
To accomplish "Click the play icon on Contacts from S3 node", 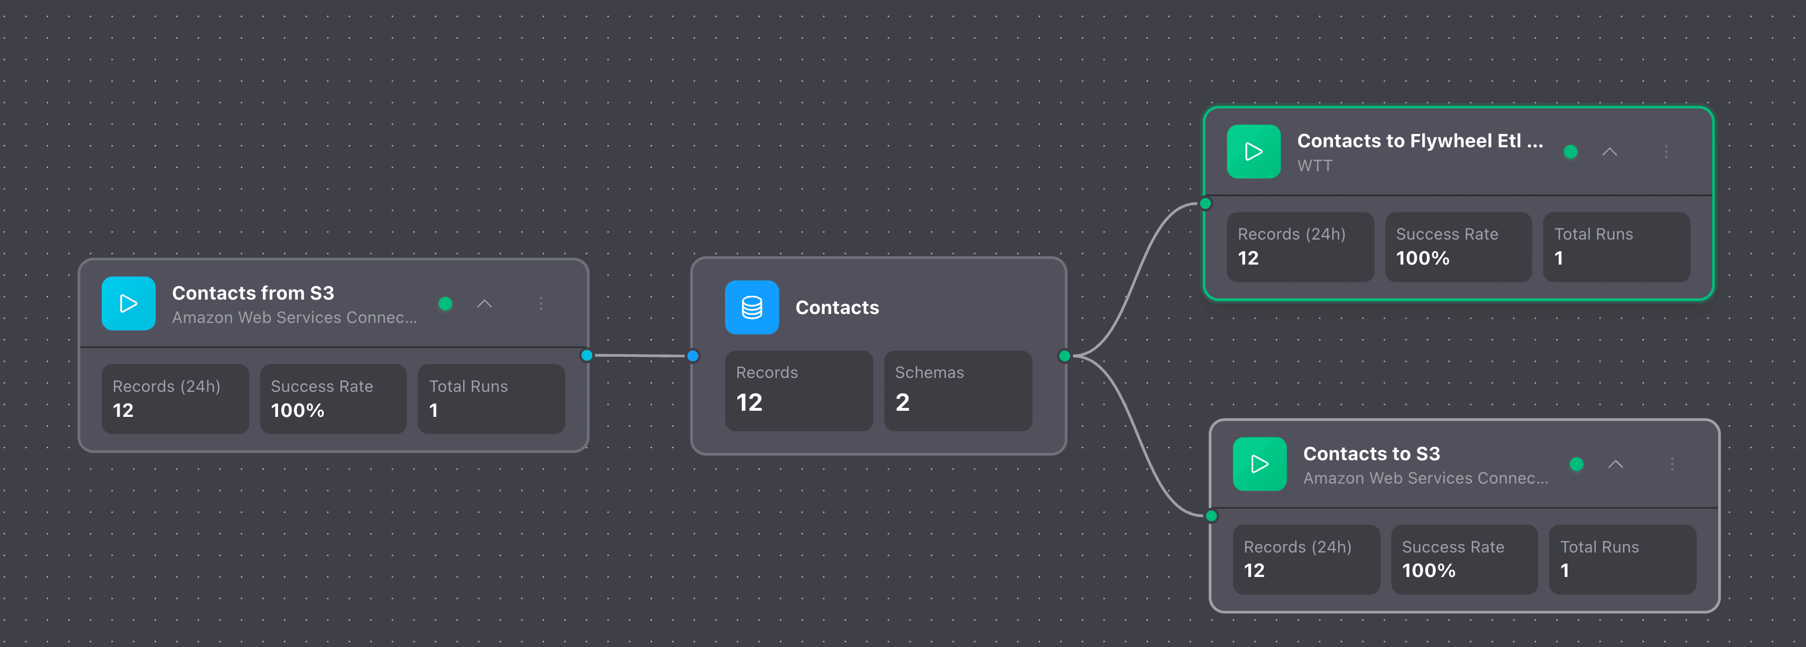I will coord(128,303).
